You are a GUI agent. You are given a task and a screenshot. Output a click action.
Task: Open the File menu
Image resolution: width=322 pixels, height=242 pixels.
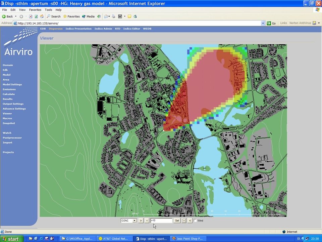coord(4,10)
